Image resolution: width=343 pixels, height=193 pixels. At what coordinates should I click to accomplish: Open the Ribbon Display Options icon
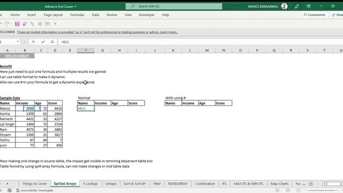[309, 6]
